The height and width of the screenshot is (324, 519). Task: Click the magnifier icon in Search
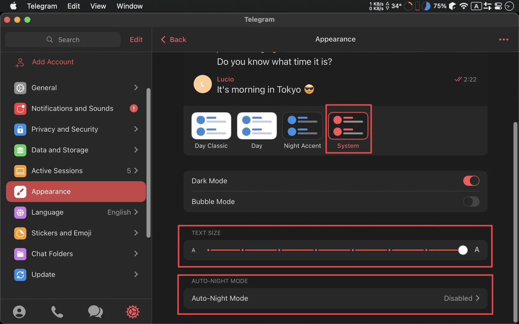point(50,39)
